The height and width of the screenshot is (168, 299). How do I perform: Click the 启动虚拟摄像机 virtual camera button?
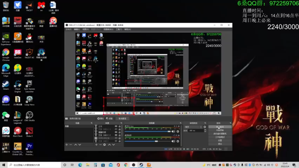pos(220,134)
